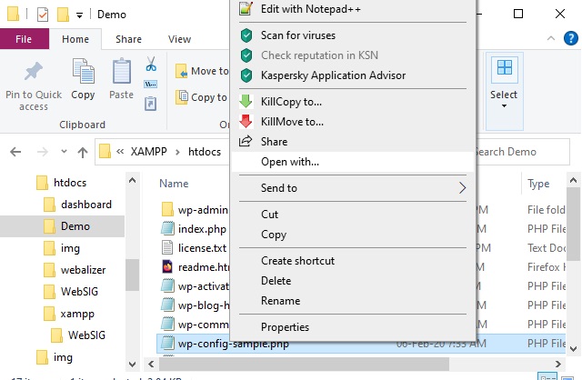582x380 pixels.
Task: Click the Cut scissors icon in ribbon
Action: [x=151, y=64]
